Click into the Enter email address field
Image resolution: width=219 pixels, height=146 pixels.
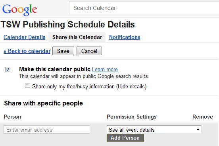click(x=47, y=130)
